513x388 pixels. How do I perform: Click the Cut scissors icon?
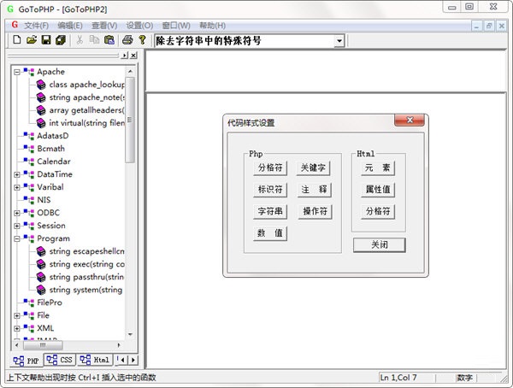click(80, 40)
